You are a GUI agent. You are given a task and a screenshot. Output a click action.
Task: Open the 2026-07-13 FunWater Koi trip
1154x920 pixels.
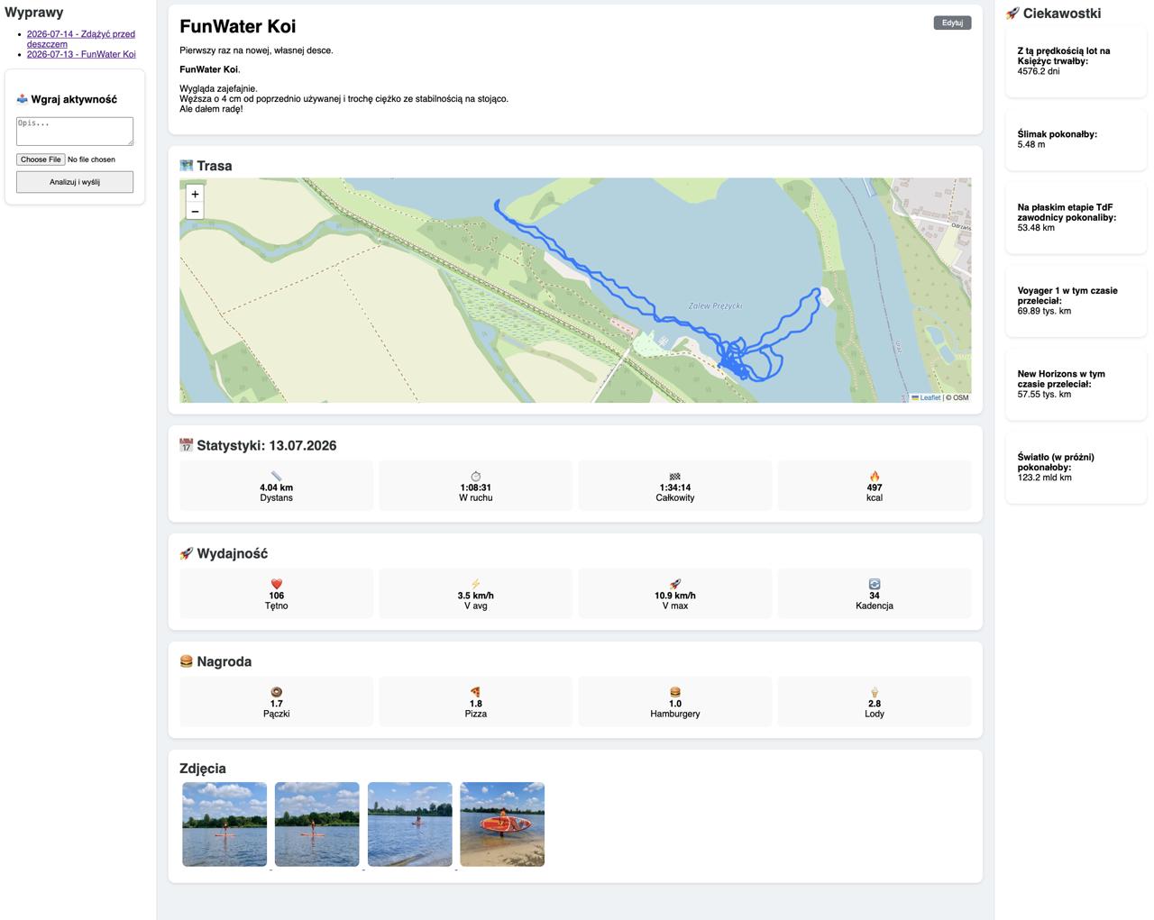(x=81, y=54)
